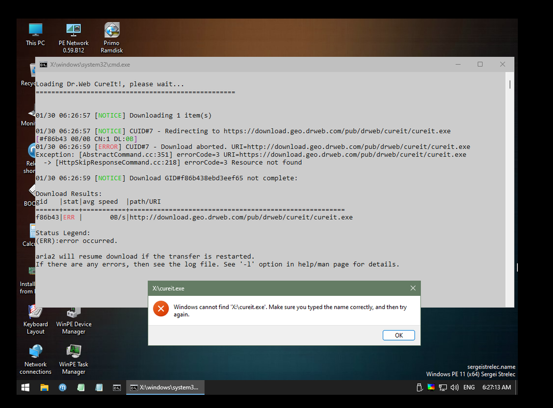The image size is (553, 408).
Task: Open PE Network 0.59.B12 desktop icon
Action: (73, 38)
